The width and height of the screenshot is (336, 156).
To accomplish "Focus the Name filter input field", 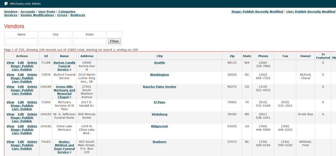I will coord(21,41).
